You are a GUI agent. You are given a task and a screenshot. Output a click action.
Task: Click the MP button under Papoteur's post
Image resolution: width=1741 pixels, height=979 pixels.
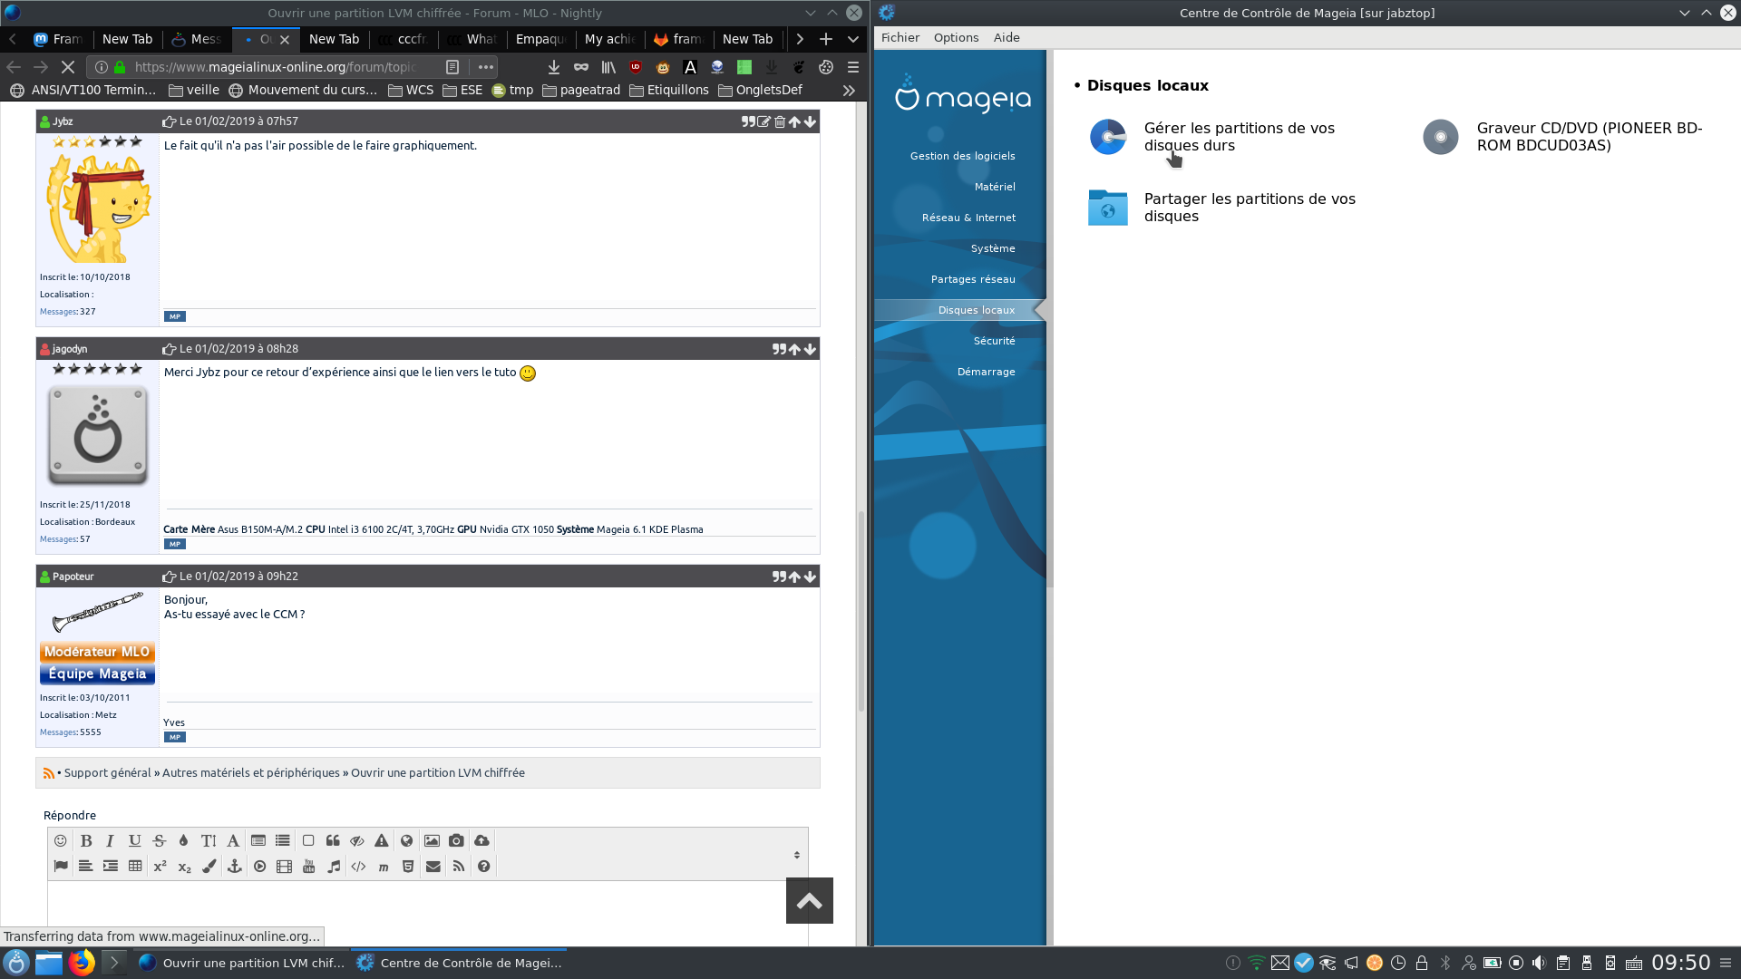coord(175,738)
